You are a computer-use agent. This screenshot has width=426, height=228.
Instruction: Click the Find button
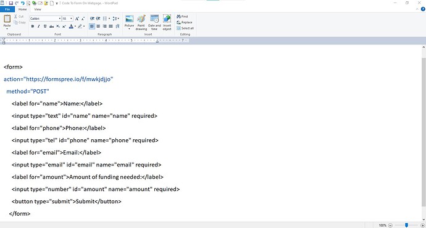pos(182,17)
